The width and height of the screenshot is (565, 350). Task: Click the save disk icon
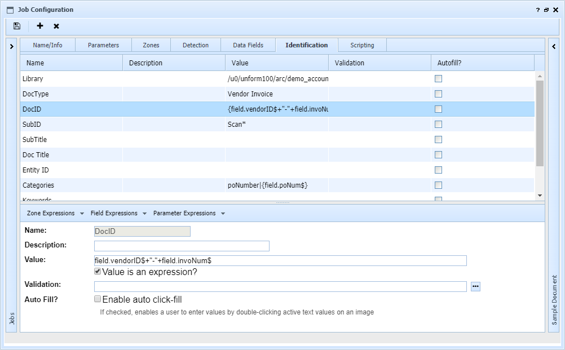[x=17, y=26]
